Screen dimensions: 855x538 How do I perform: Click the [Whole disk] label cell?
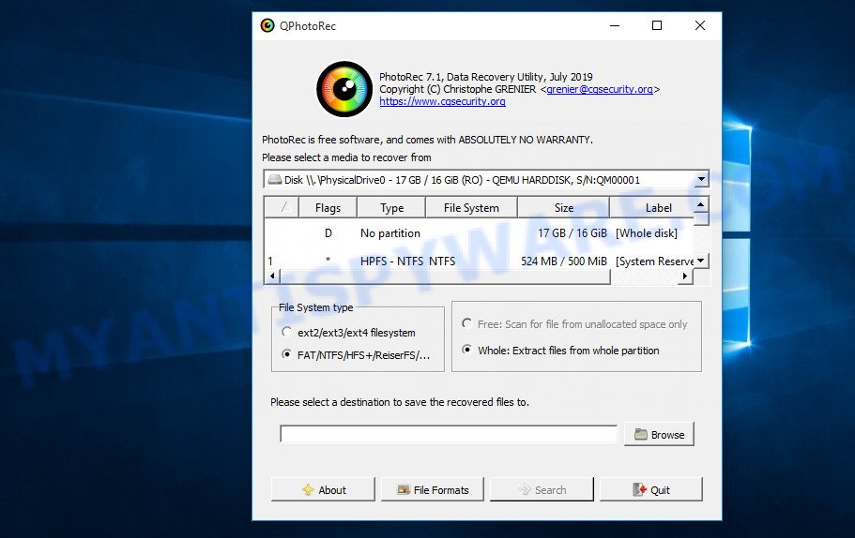[647, 233]
